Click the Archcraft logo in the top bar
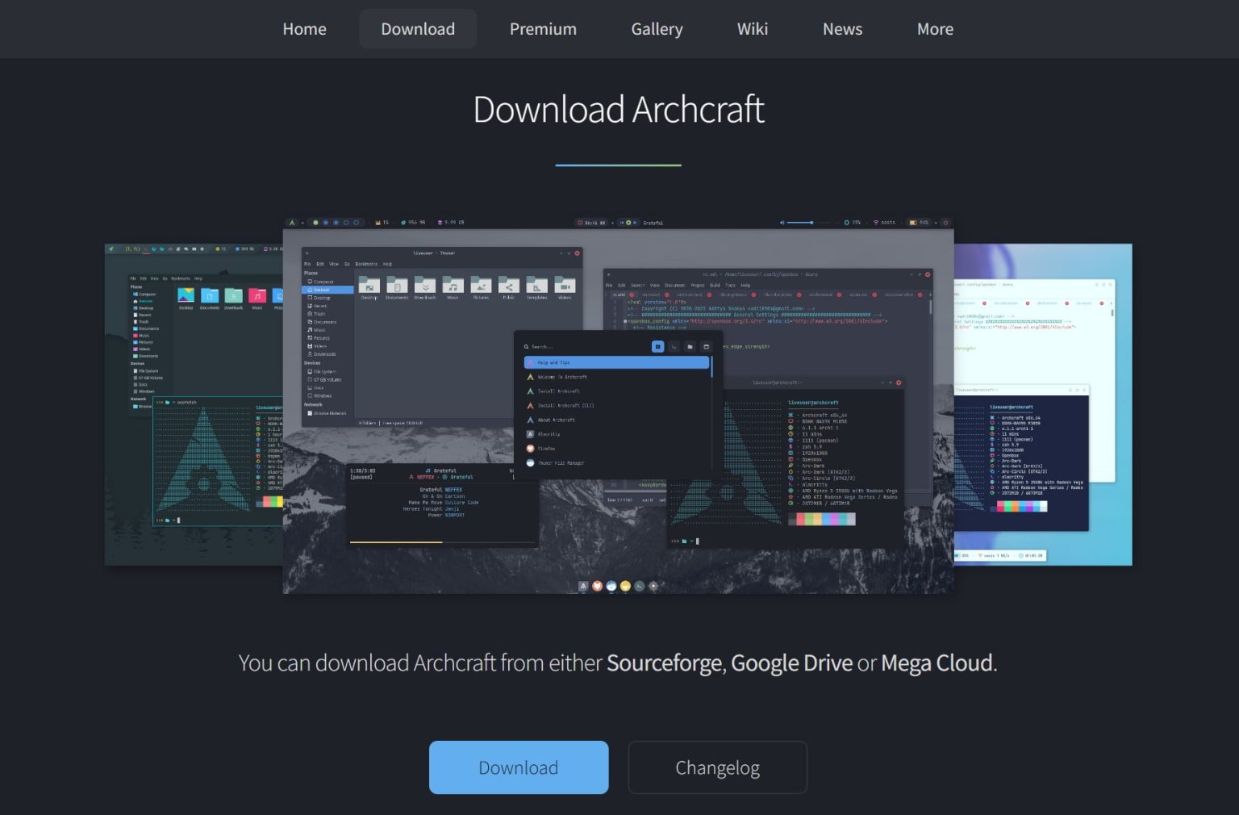The height and width of the screenshot is (815, 1239). click(x=293, y=222)
